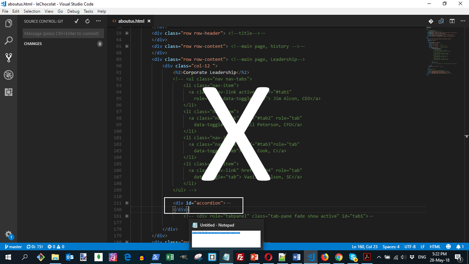Open PowerShell from taskbar
The height and width of the screenshot is (264, 469).
tap(156, 257)
